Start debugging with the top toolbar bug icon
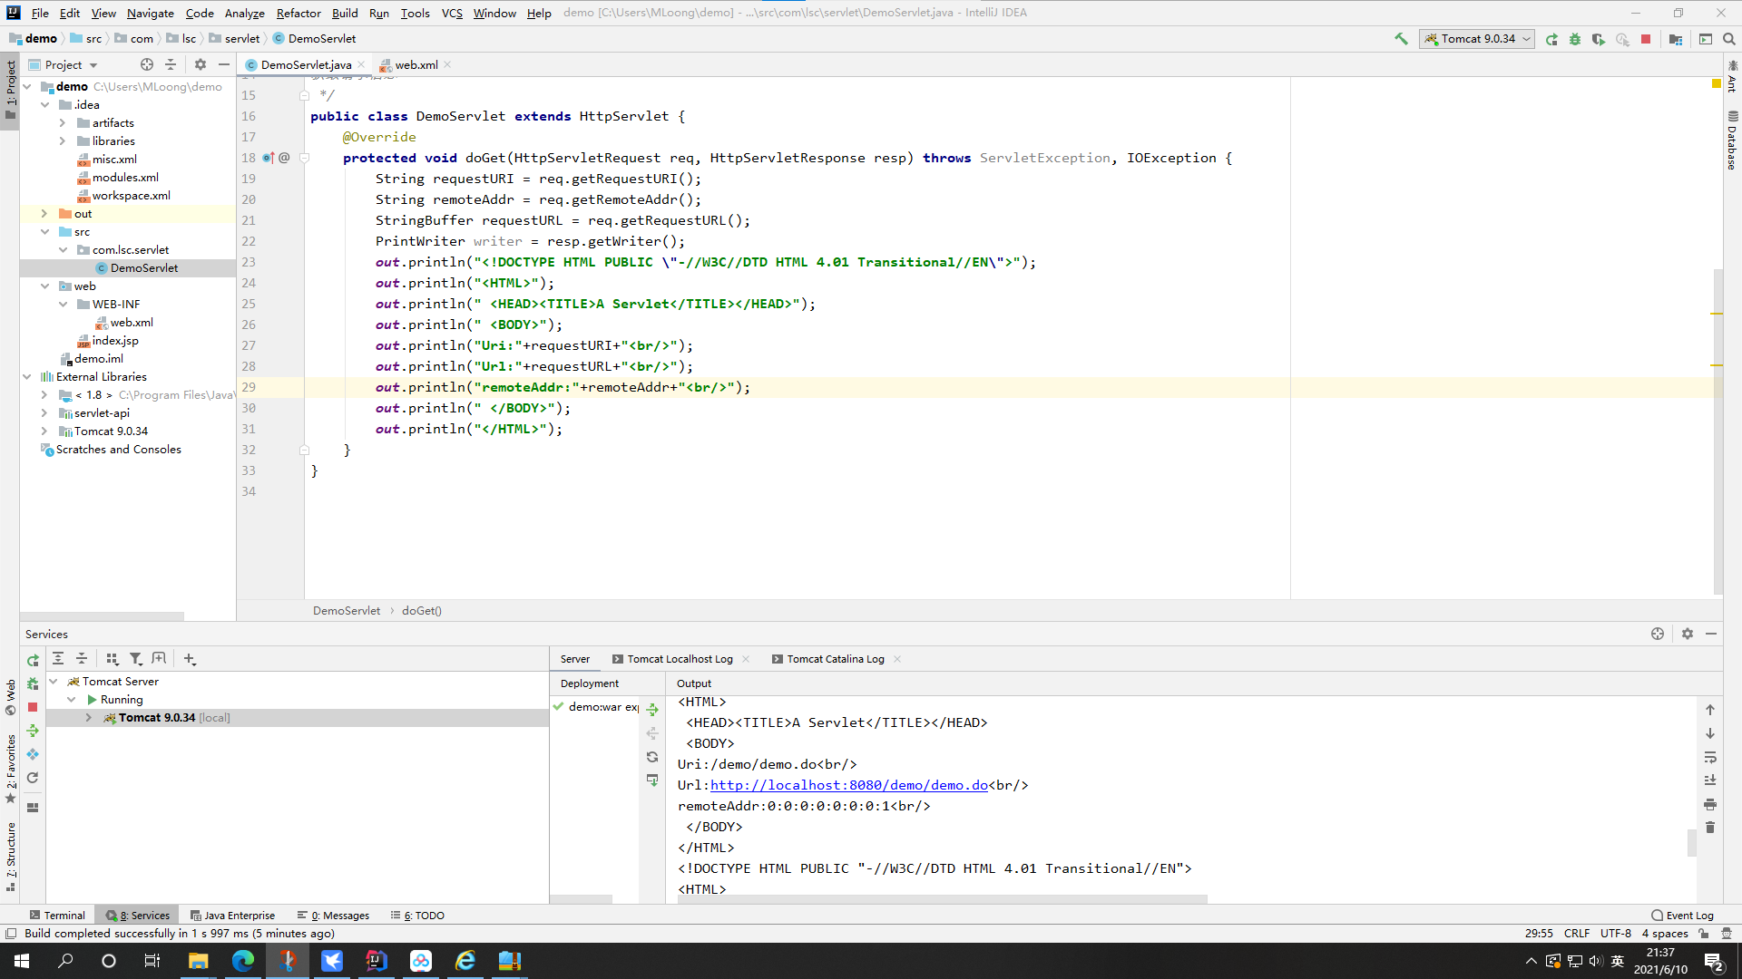 1575,39
